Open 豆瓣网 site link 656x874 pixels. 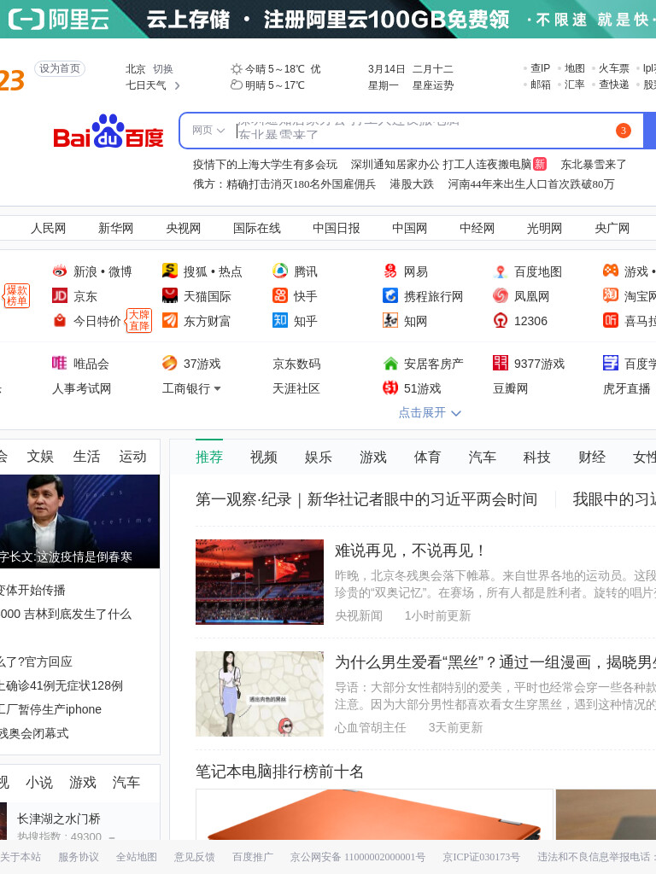coord(511,388)
